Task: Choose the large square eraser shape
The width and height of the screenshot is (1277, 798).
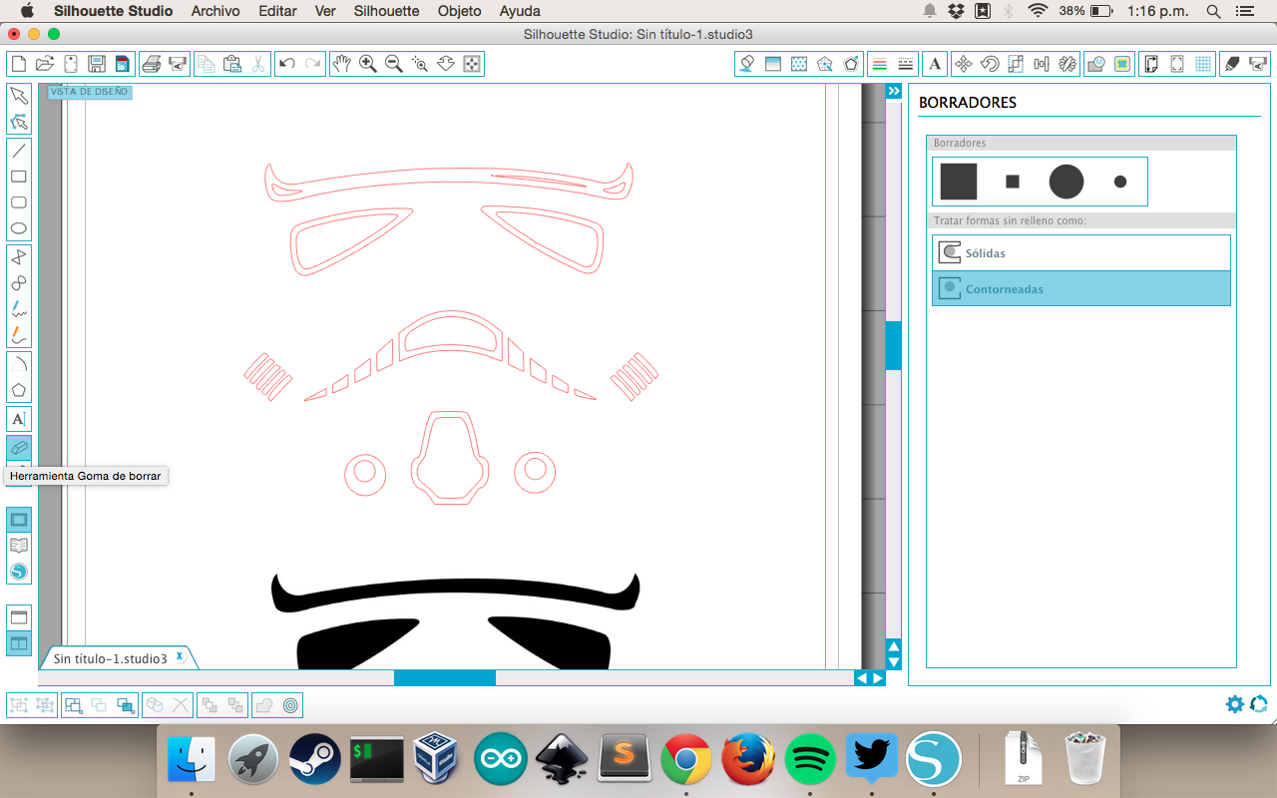Action: (x=959, y=182)
